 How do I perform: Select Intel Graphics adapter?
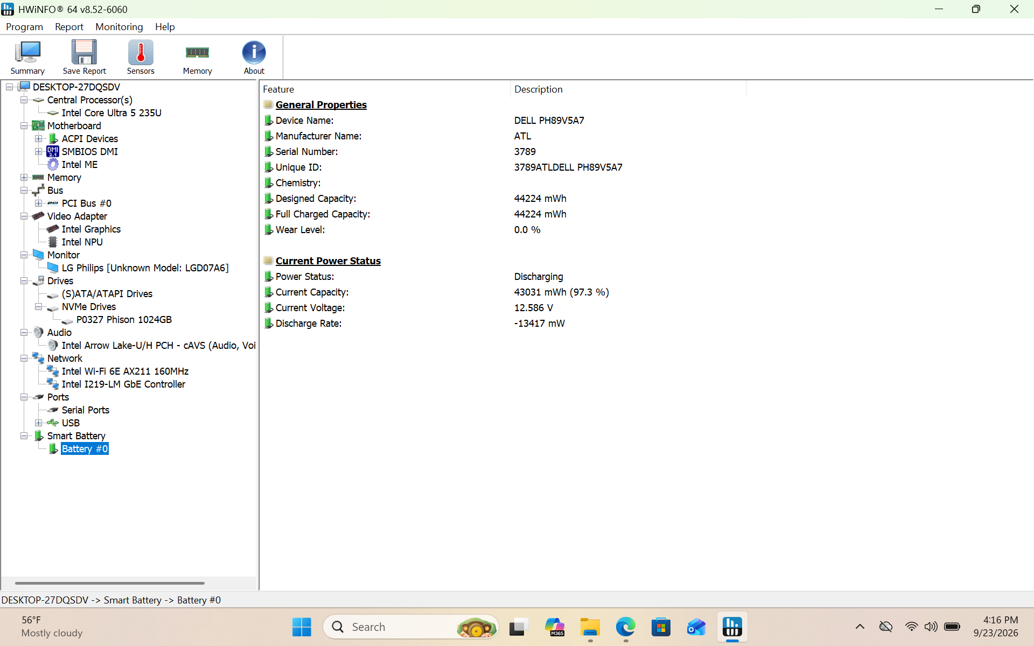click(91, 229)
